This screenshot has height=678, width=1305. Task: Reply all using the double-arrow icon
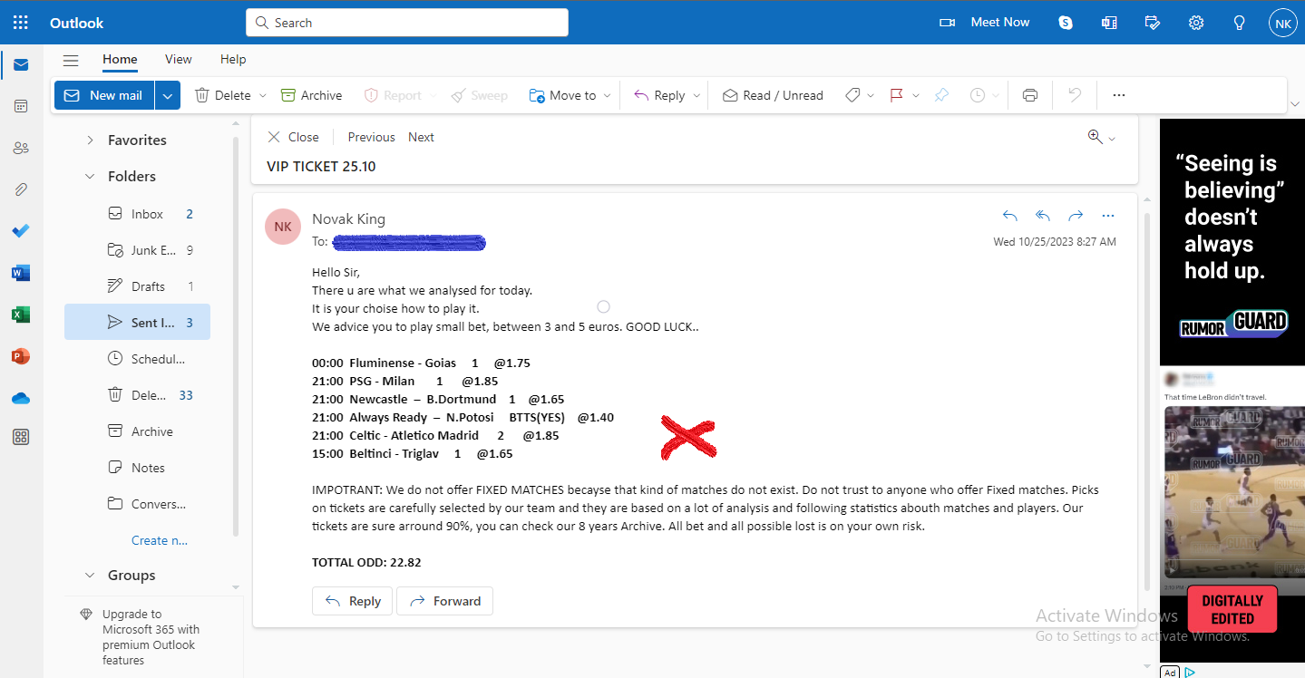point(1042,216)
